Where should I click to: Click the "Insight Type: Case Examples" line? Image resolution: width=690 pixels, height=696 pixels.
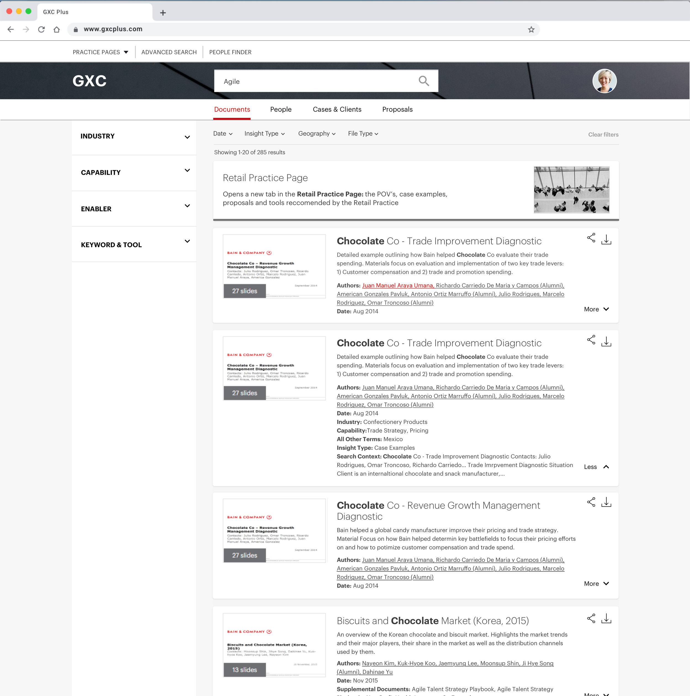click(x=376, y=448)
